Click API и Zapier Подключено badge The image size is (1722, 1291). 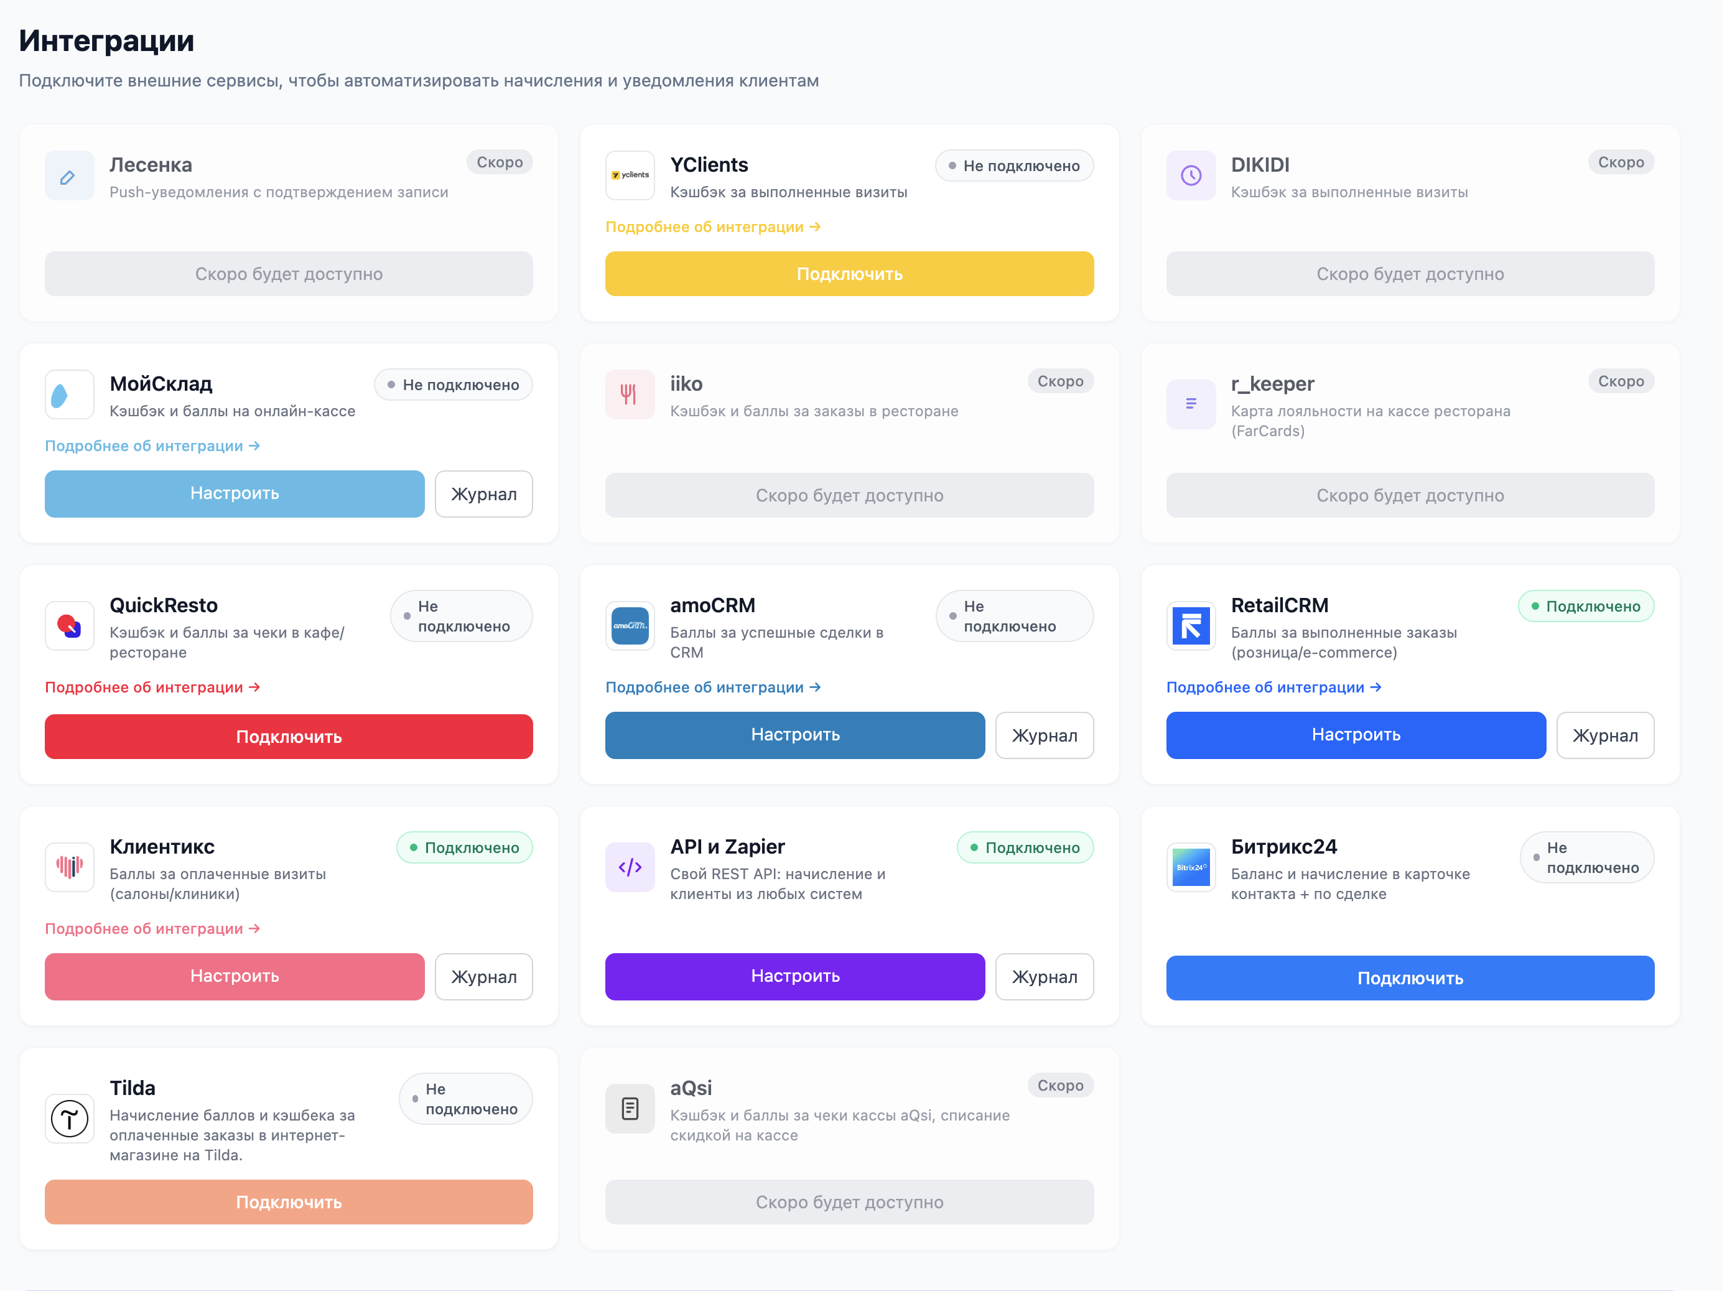coord(1025,847)
